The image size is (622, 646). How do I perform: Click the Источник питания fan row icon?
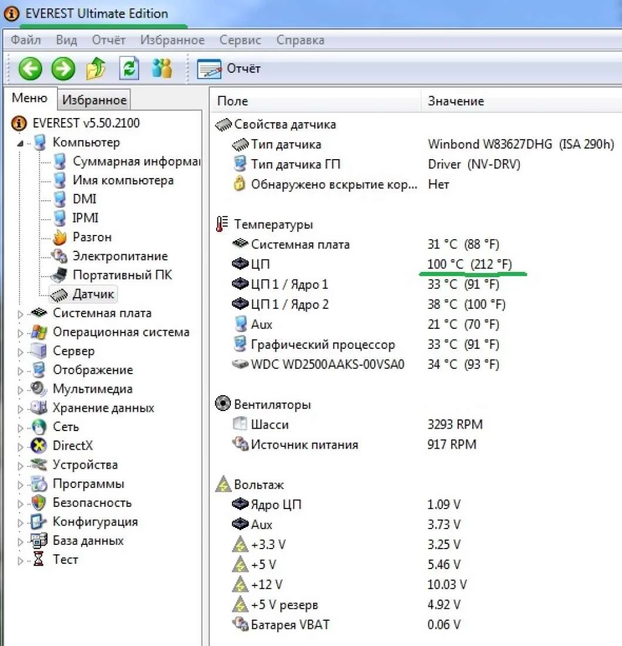point(240,444)
